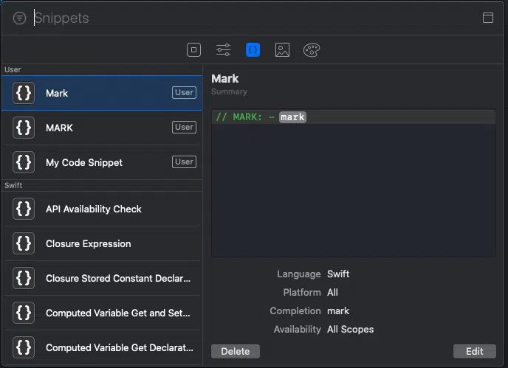The height and width of the screenshot is (368, 508).
Task: Pick Computed Variable Get and Set snippet
Action: [102, 313]
